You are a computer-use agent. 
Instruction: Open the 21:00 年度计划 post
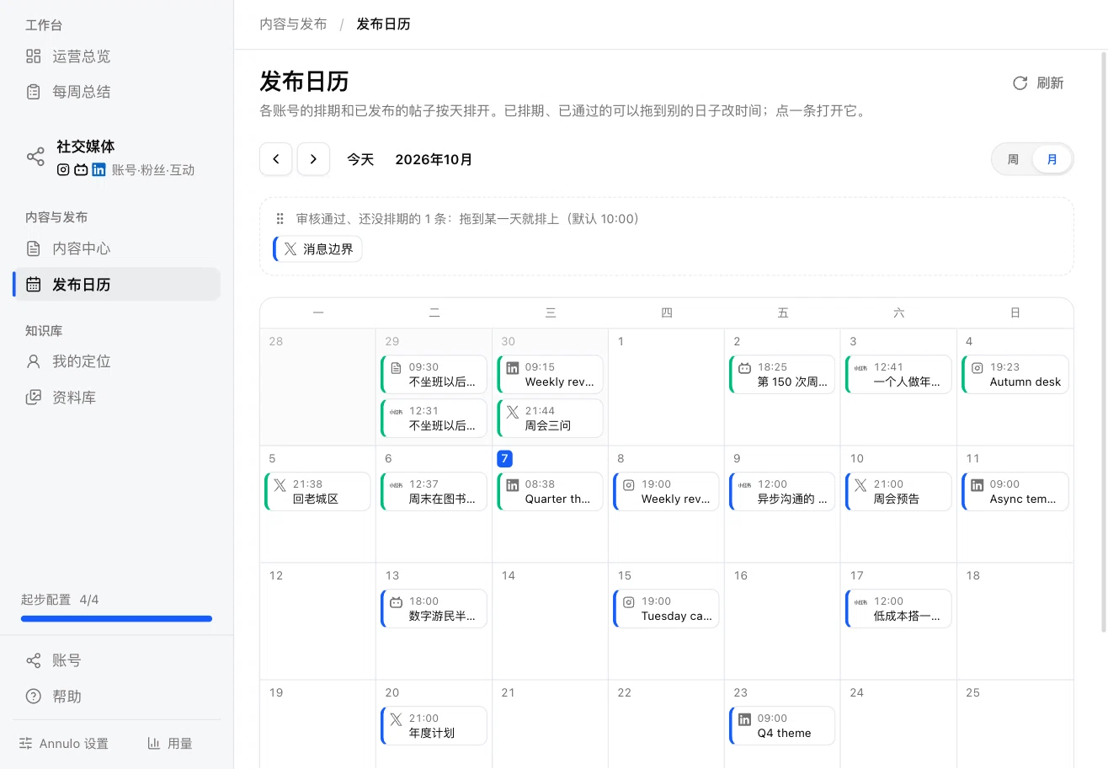tap(434, 725)
